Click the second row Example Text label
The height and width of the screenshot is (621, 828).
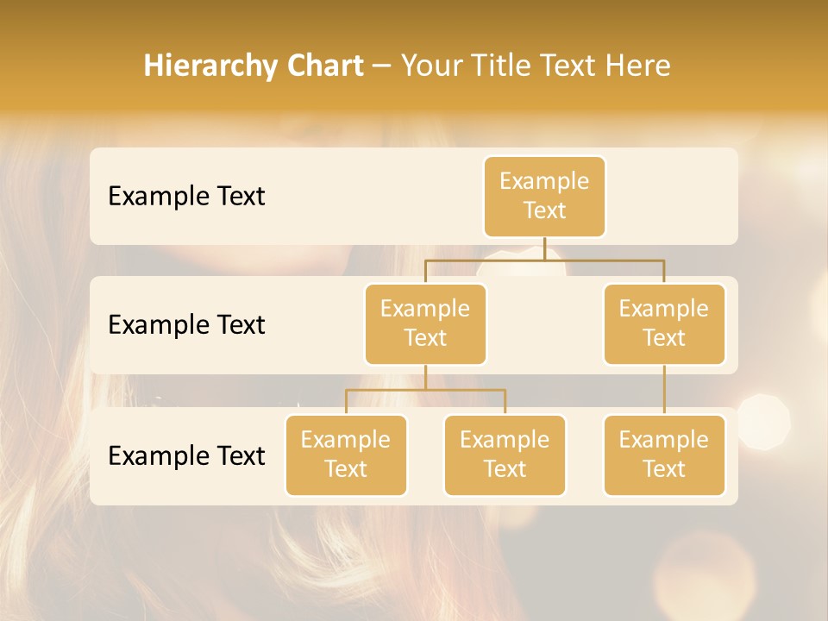pyautogui.click(x=185, y=325)
